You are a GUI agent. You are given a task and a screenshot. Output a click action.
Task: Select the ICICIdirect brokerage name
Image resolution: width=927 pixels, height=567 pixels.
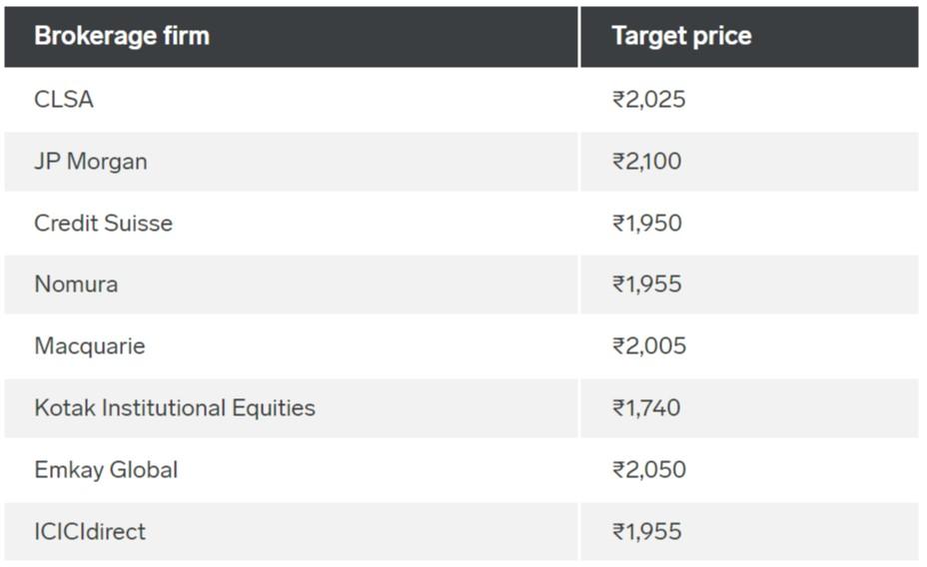90,531
